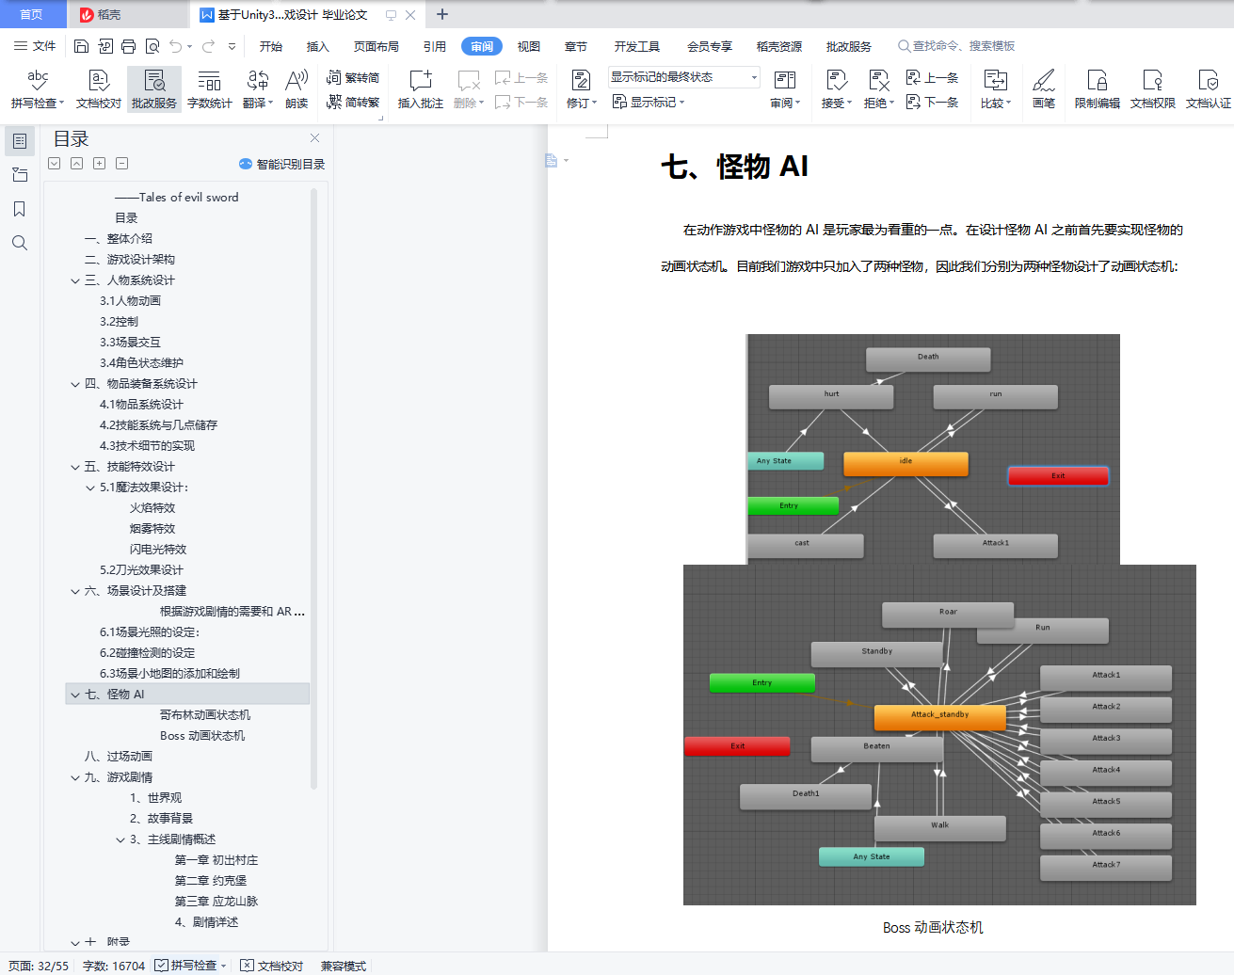1234x975 pixels.
Task: Select the 画笔 pen tool
Action: click(x=1044, y=89)
